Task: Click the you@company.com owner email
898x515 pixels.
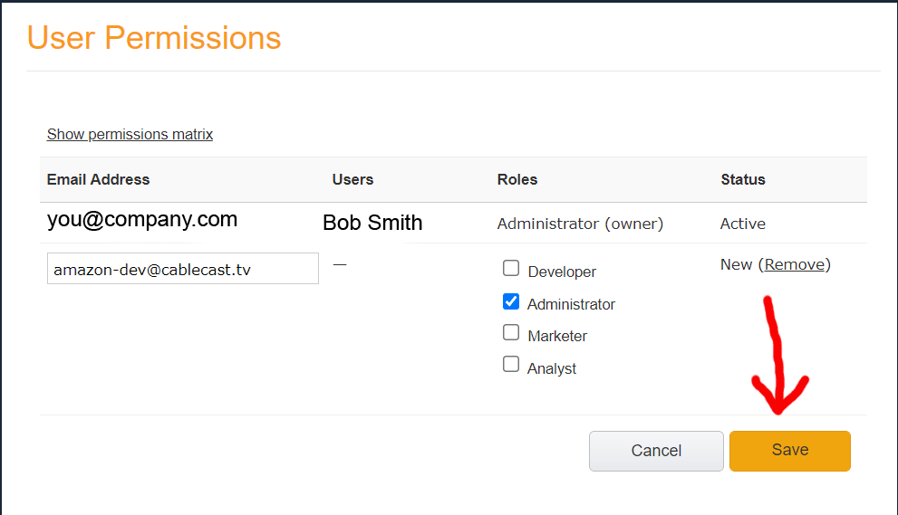Action: (142, 219)
